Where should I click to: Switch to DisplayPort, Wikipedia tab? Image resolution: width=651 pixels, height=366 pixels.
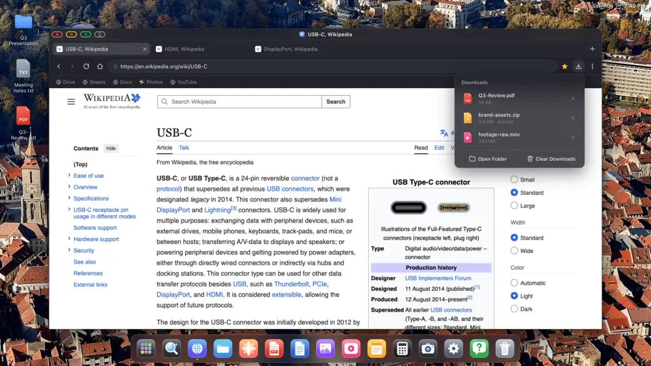(299, 49)
